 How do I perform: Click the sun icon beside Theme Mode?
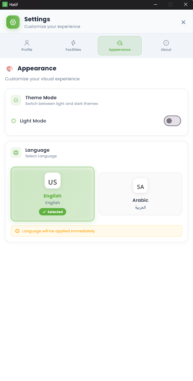tap(16, 100)
